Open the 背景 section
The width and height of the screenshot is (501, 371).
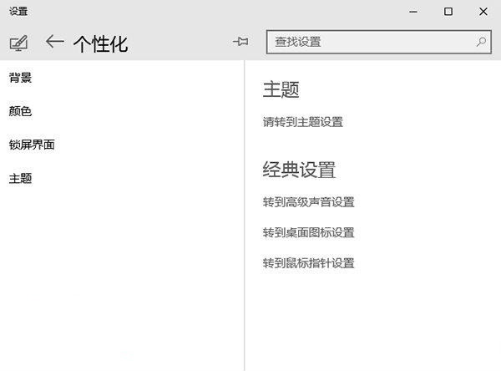(20, 78)
